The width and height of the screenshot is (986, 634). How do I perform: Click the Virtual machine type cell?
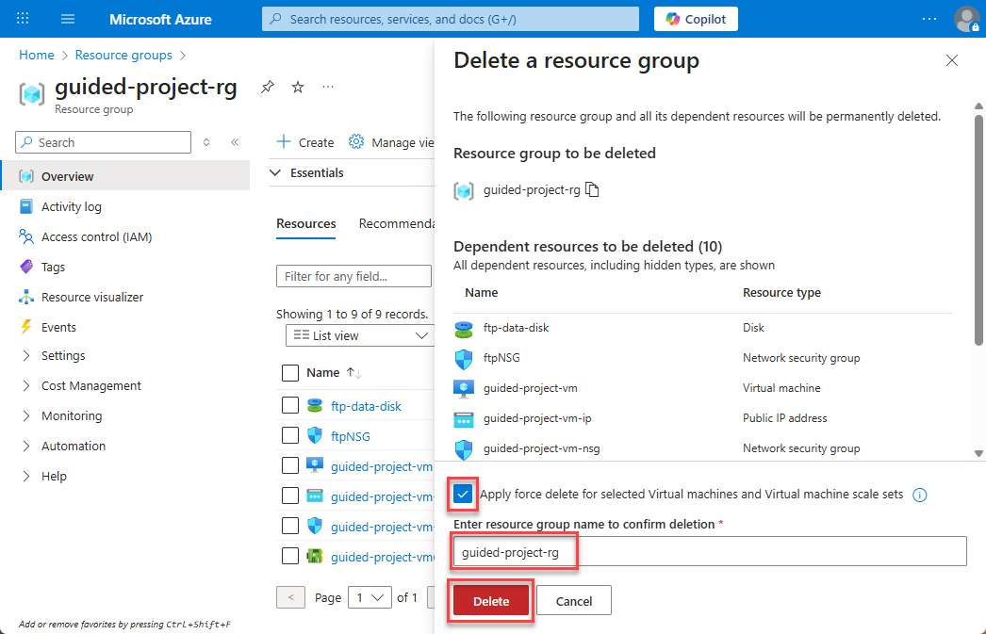click(x=781, y=388)
